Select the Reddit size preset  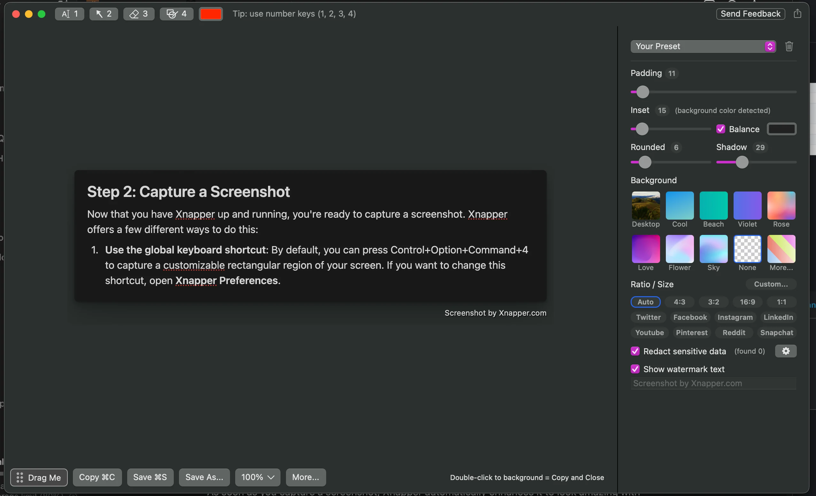tap(734, 333)
